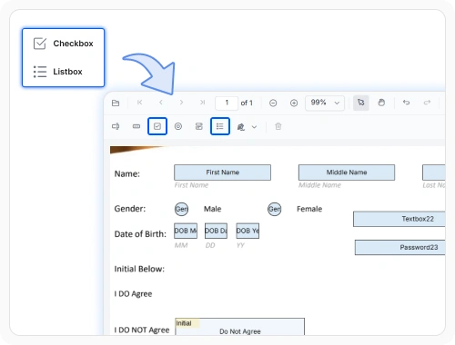Add a dropdown form field
Viewport: 455px width, 345px height.
(199, 126)
